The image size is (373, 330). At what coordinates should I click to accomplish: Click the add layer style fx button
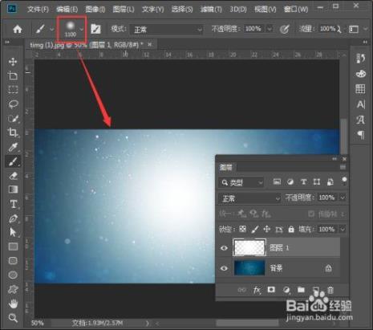[x=257, y=290]
